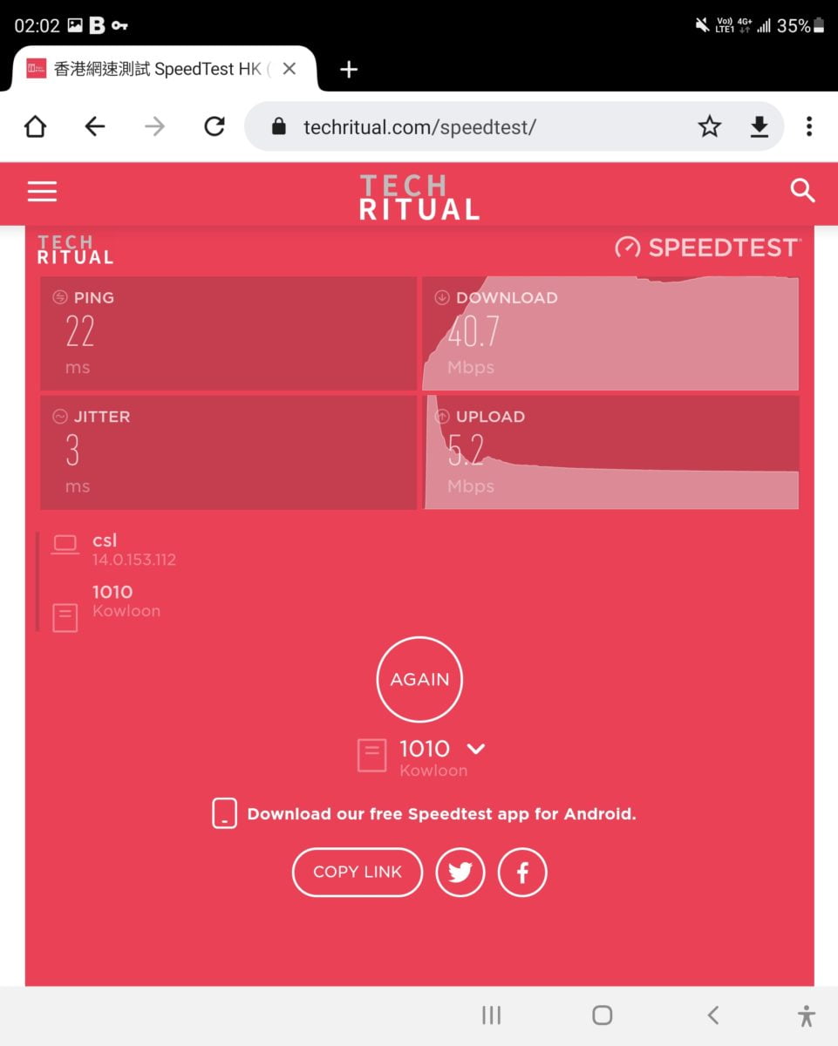Go to browser home icon
838x1046 pixels.
[35, 127]
